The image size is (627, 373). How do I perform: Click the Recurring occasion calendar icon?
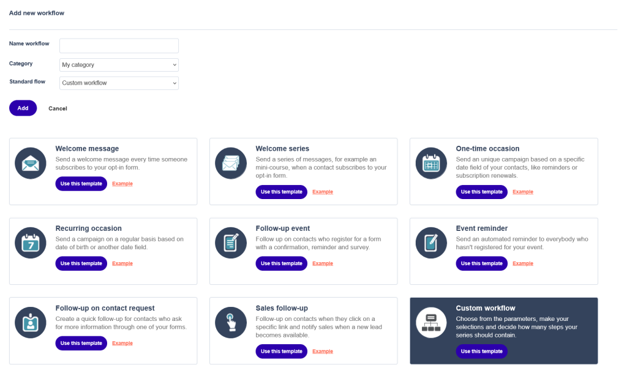click(31, 243)
